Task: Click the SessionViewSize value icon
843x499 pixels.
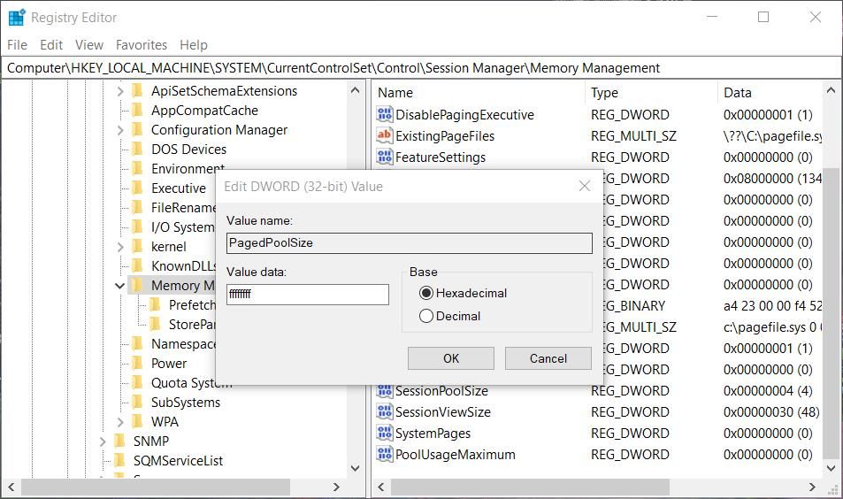Action: [384, 412]
